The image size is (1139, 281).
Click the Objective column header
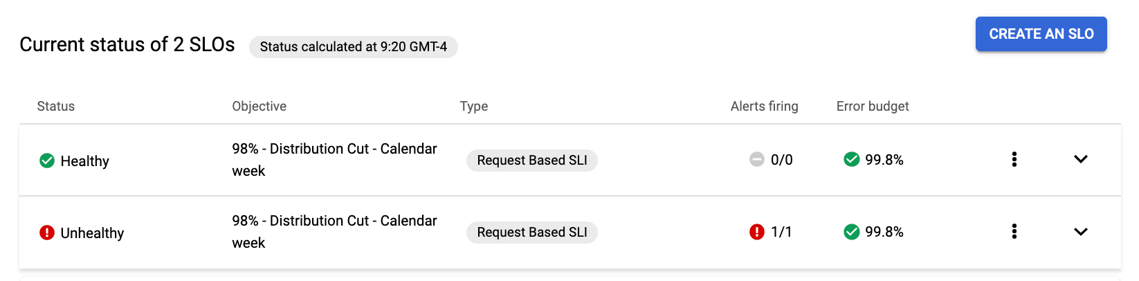click(x=259, y=107)
